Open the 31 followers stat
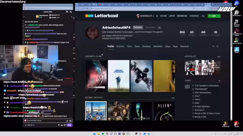Viewport: 243px width, 136px height. click(215, 33)
